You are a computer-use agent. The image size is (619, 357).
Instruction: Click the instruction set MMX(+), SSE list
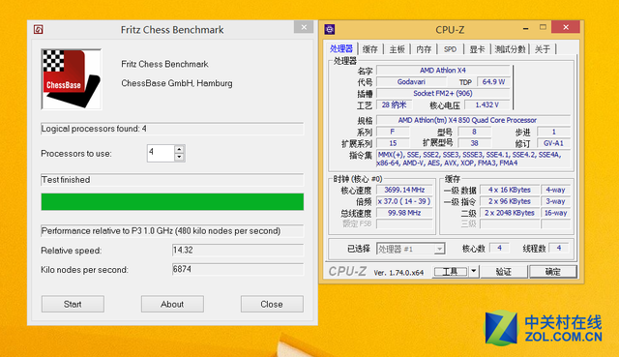click(x=473, y=159)
